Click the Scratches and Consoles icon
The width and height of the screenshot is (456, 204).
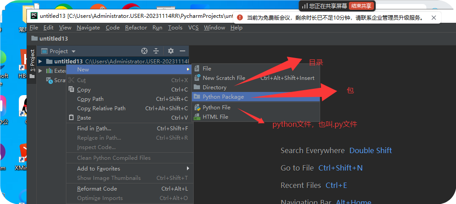49,80
